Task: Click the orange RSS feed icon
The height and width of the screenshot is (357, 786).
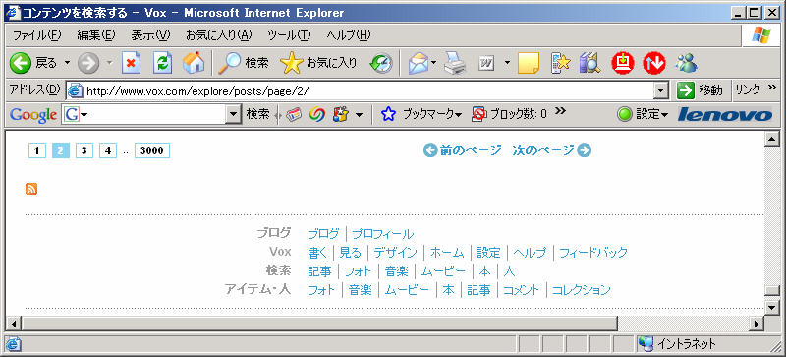Action: coord(31,189)
